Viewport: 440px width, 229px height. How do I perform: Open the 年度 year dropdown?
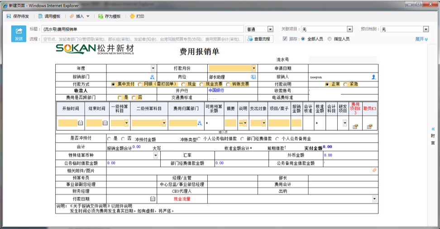point(153,68)
